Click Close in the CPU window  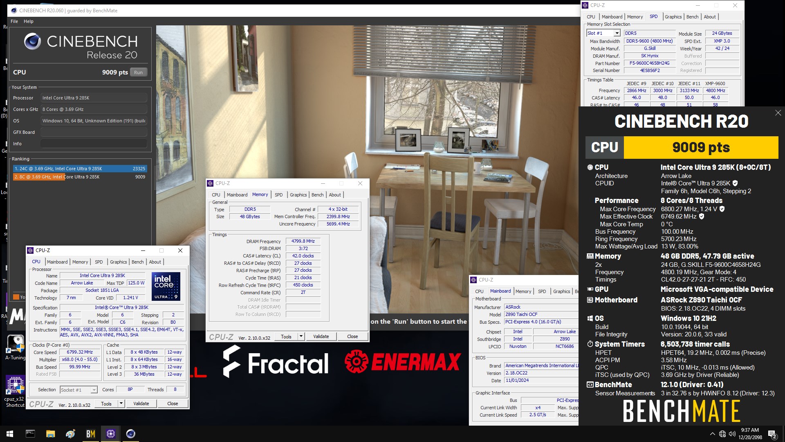[x=173, y=404]
